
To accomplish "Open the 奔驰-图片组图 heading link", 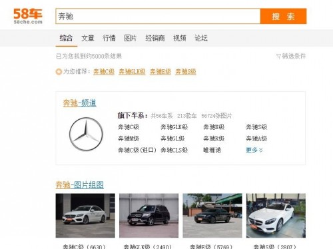I will click(80, 185).
